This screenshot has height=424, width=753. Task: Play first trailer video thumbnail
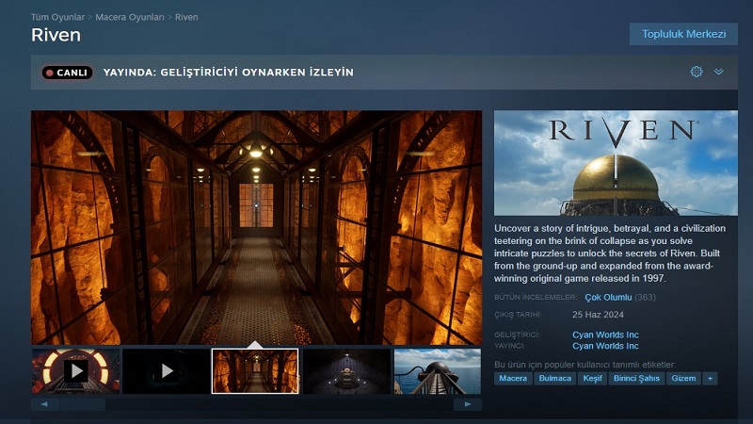[x=76, y=371]
